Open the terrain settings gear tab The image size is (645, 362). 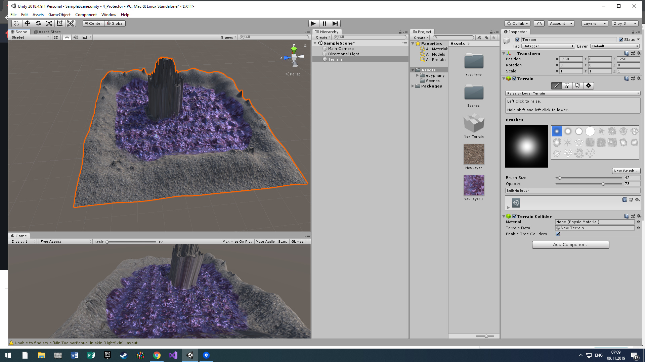[x=588, y=86]
